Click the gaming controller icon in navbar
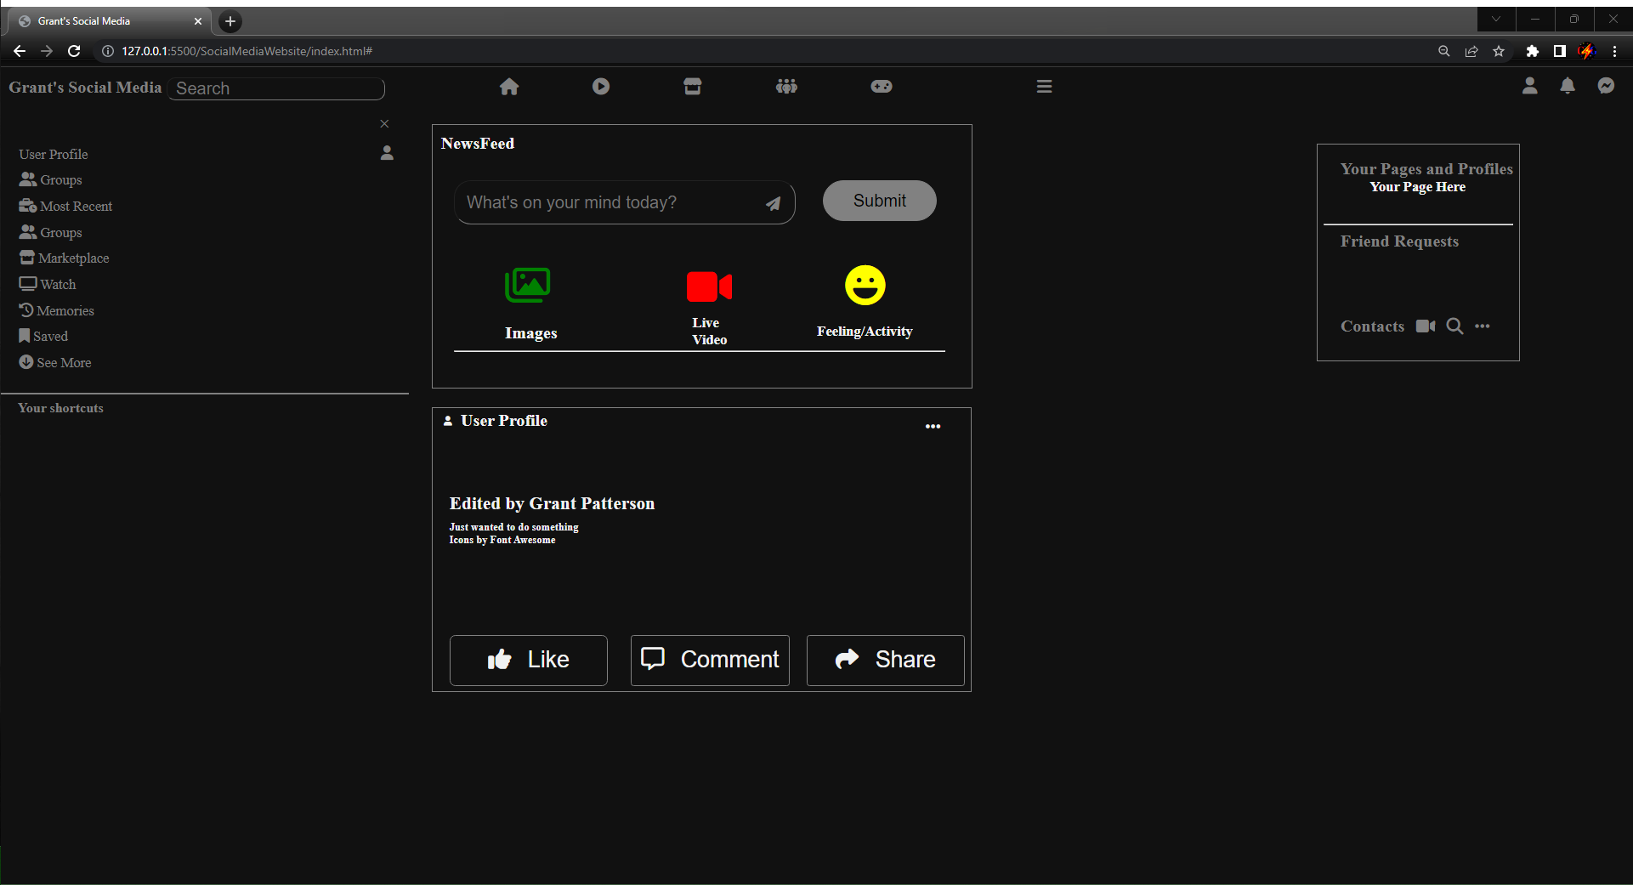This screenshot has width=1633, height=885. pyautogui.click(x=882, y=87)
